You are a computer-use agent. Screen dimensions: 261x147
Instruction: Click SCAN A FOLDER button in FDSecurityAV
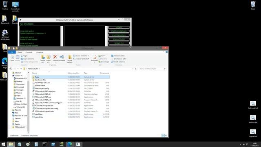pos(119,39)
